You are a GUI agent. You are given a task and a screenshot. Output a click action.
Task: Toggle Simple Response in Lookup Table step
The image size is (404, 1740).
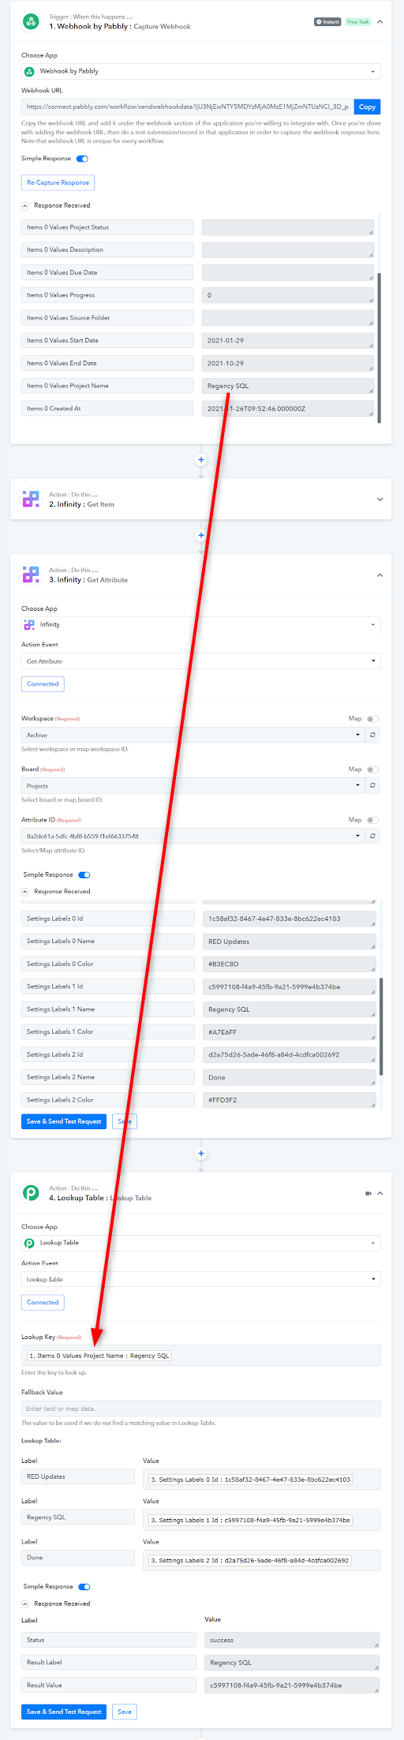tap(84, 1586)
